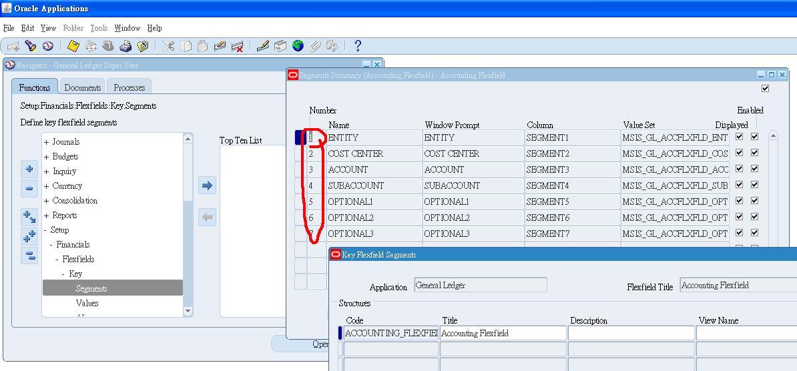The image size is (797, 371).
Task: Open Find with the flashlight icon
Action: [x=31, y=46]
